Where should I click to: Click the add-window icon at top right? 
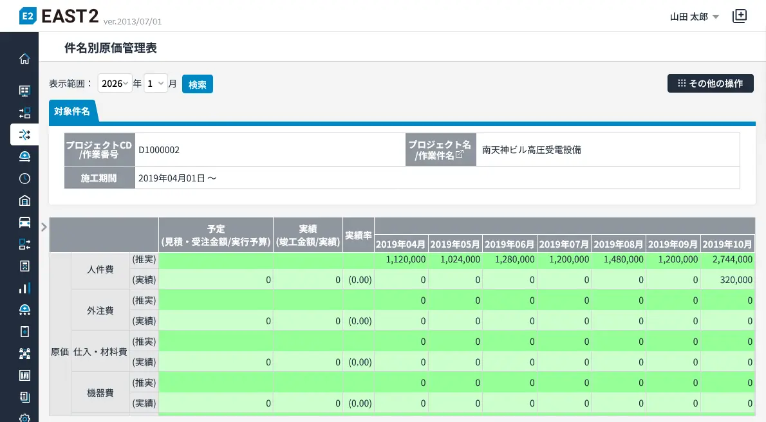click(x=740, y=17)
